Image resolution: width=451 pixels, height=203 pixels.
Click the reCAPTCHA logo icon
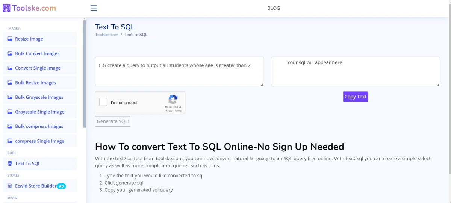(x=173, y=100)
